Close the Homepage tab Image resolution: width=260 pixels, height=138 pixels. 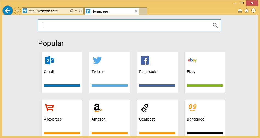click(x=136, y=11)
